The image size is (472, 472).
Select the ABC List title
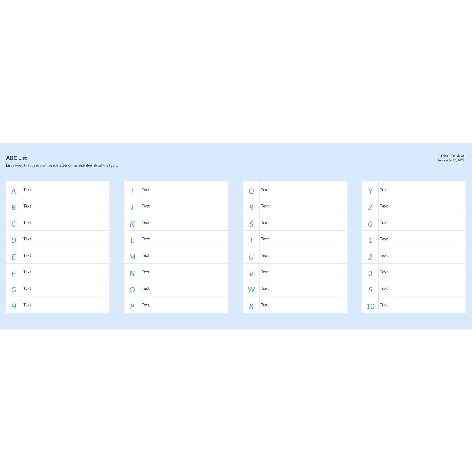click(17, 158)
